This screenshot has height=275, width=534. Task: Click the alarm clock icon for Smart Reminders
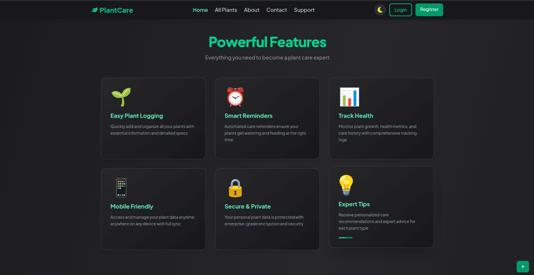click(x=235, y=97)
